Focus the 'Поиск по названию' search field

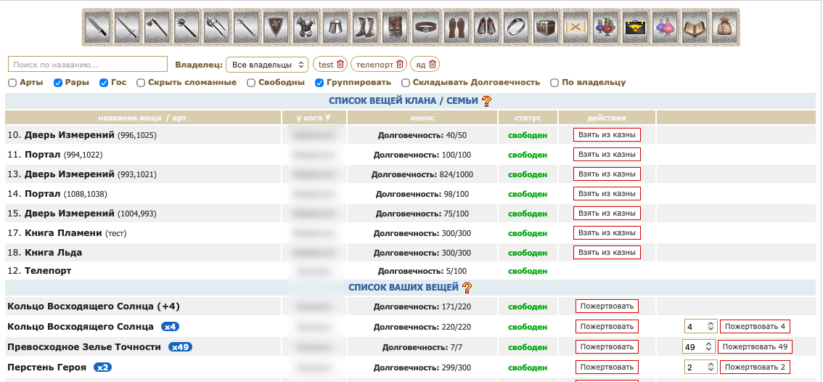tap(88, 65)
